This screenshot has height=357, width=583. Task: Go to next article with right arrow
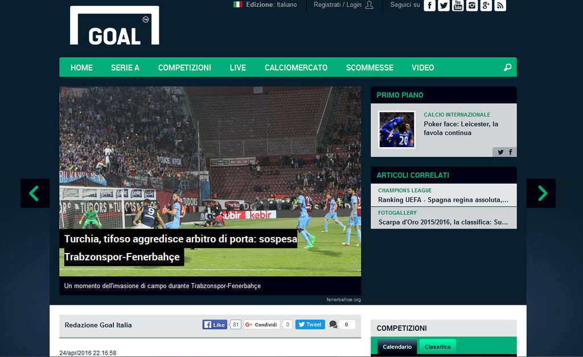coord(541,193)
